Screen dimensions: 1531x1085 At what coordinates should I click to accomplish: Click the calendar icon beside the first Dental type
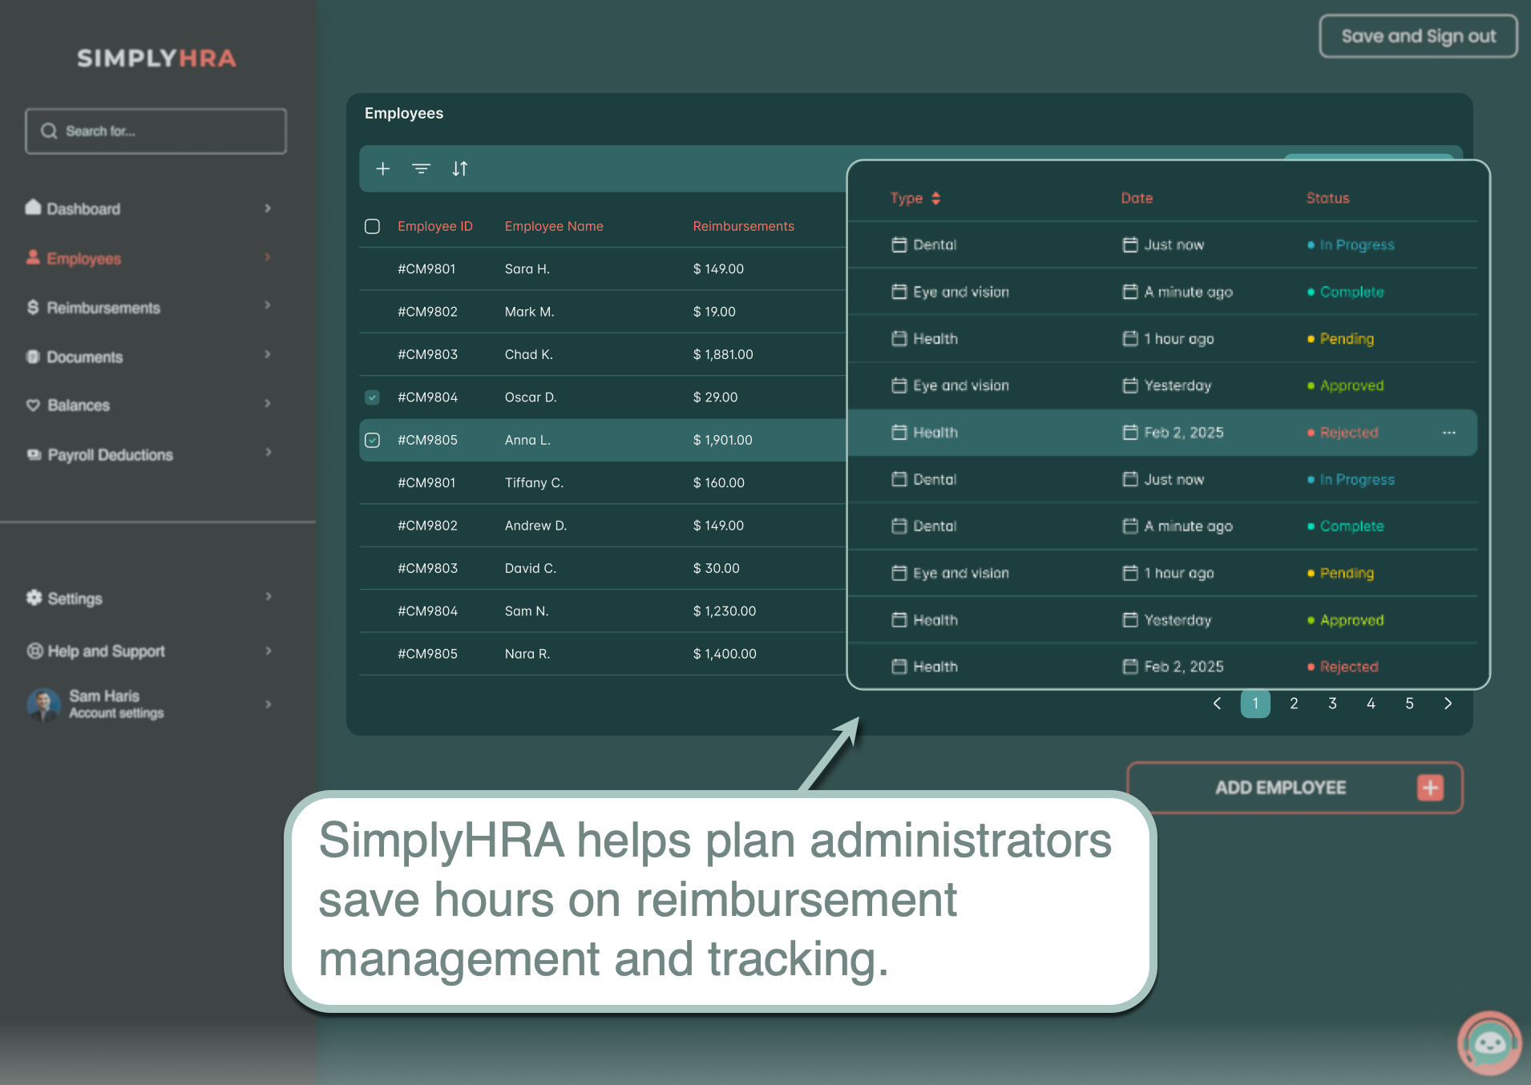click(x=899, y=244)
